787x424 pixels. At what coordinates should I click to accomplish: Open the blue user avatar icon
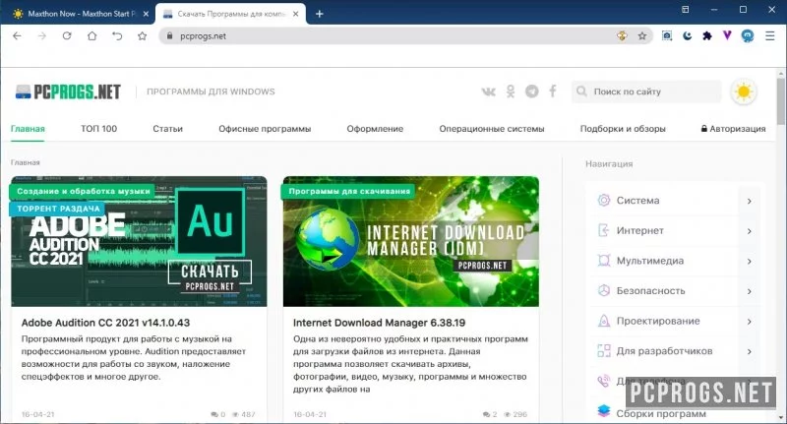pos(748,35)
